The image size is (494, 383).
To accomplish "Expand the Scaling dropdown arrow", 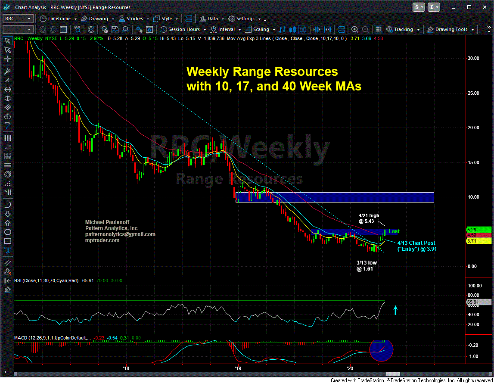I will [x=274, y=30].
